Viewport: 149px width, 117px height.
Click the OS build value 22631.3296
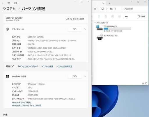[33, 95]
